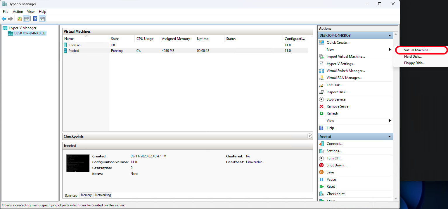Click the Forward arrow toolbar icon
The image size is (448, 209).
point(11,19)
